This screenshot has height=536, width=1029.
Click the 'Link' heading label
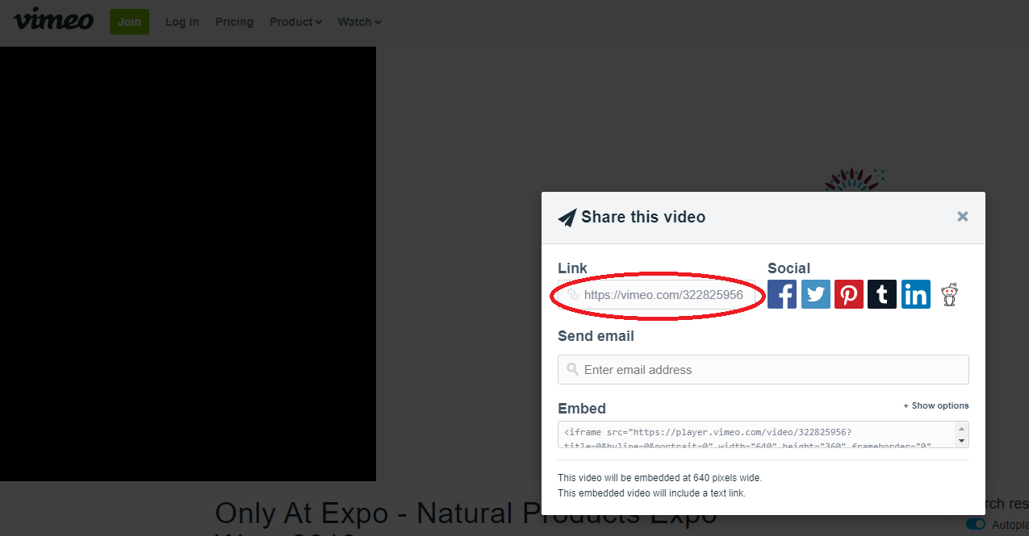pyautogui.click(x=572, y=268)
